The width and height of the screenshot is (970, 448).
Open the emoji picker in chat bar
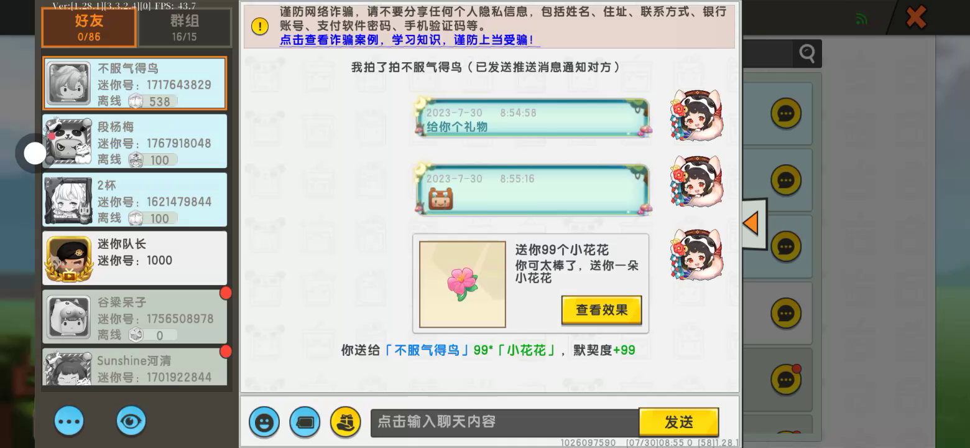[264, 422]
